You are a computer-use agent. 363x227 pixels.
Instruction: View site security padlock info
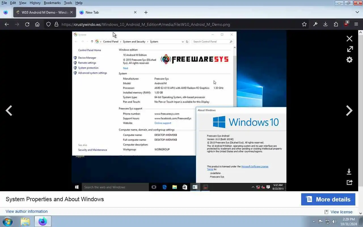click(56, 24)
